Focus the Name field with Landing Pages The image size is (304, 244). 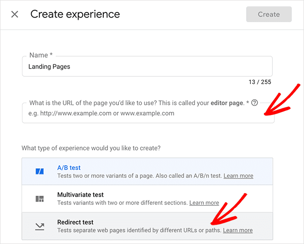[147, 66]
